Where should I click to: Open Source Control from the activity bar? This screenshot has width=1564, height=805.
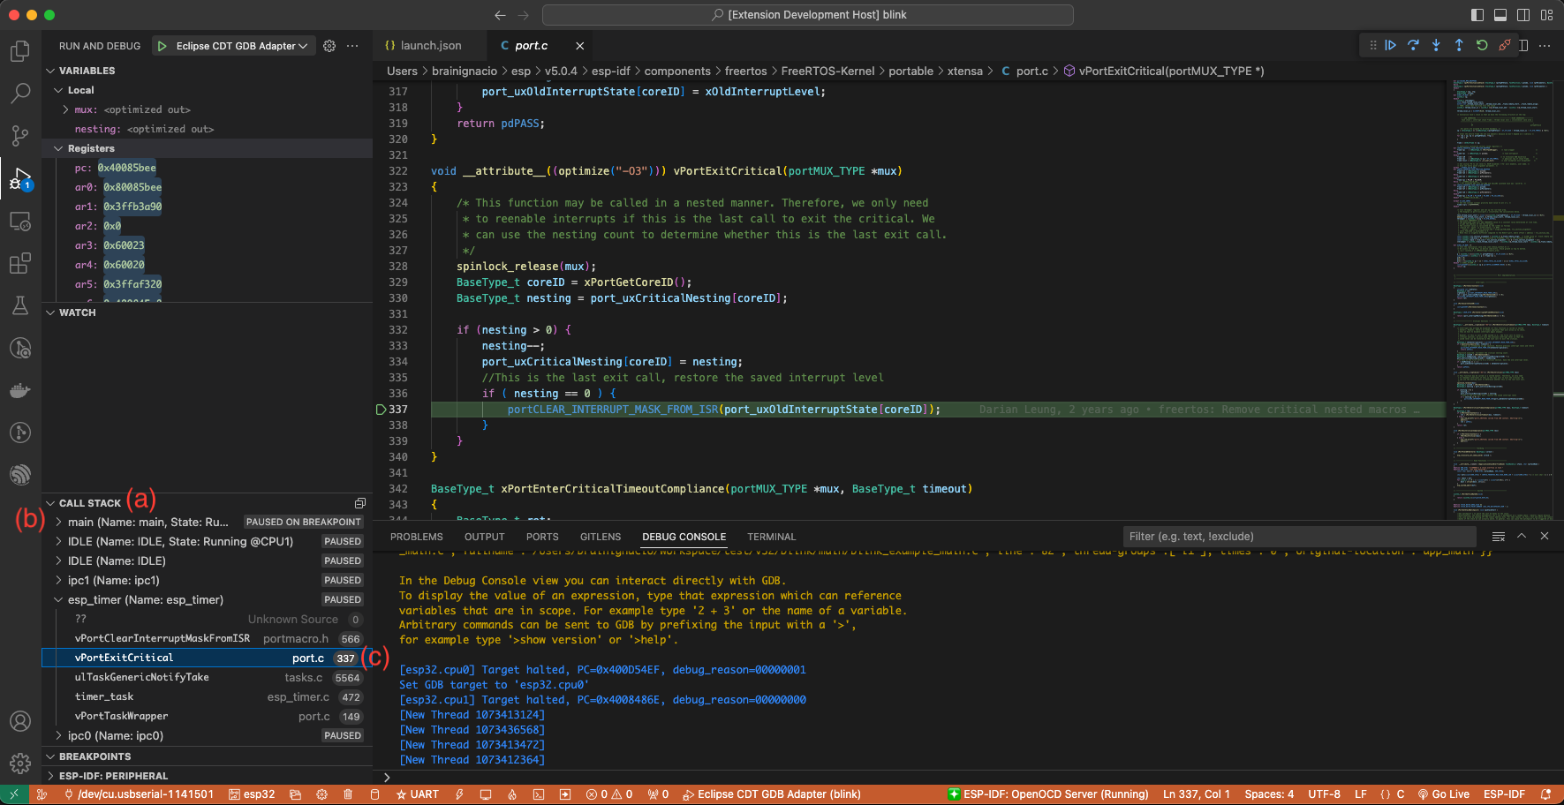point(19,136)
